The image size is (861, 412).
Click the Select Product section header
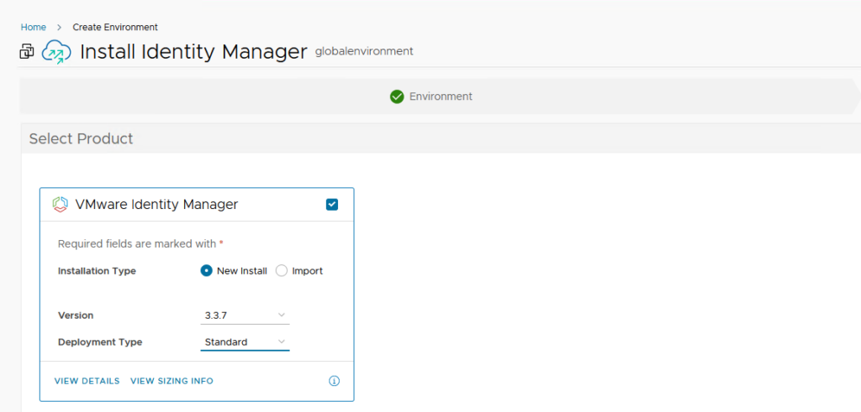[x=81, y=138]
